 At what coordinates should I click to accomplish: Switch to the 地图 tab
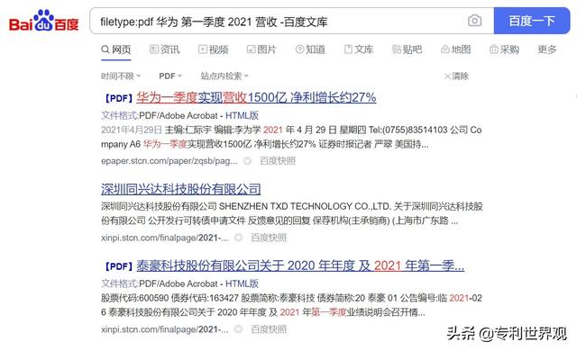[x=456, y=49]
